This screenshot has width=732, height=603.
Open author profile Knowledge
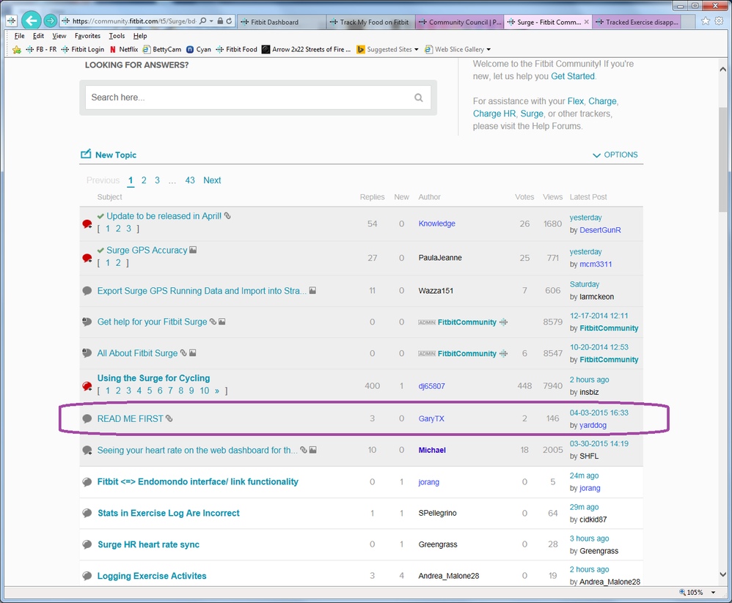click(437, 224)
